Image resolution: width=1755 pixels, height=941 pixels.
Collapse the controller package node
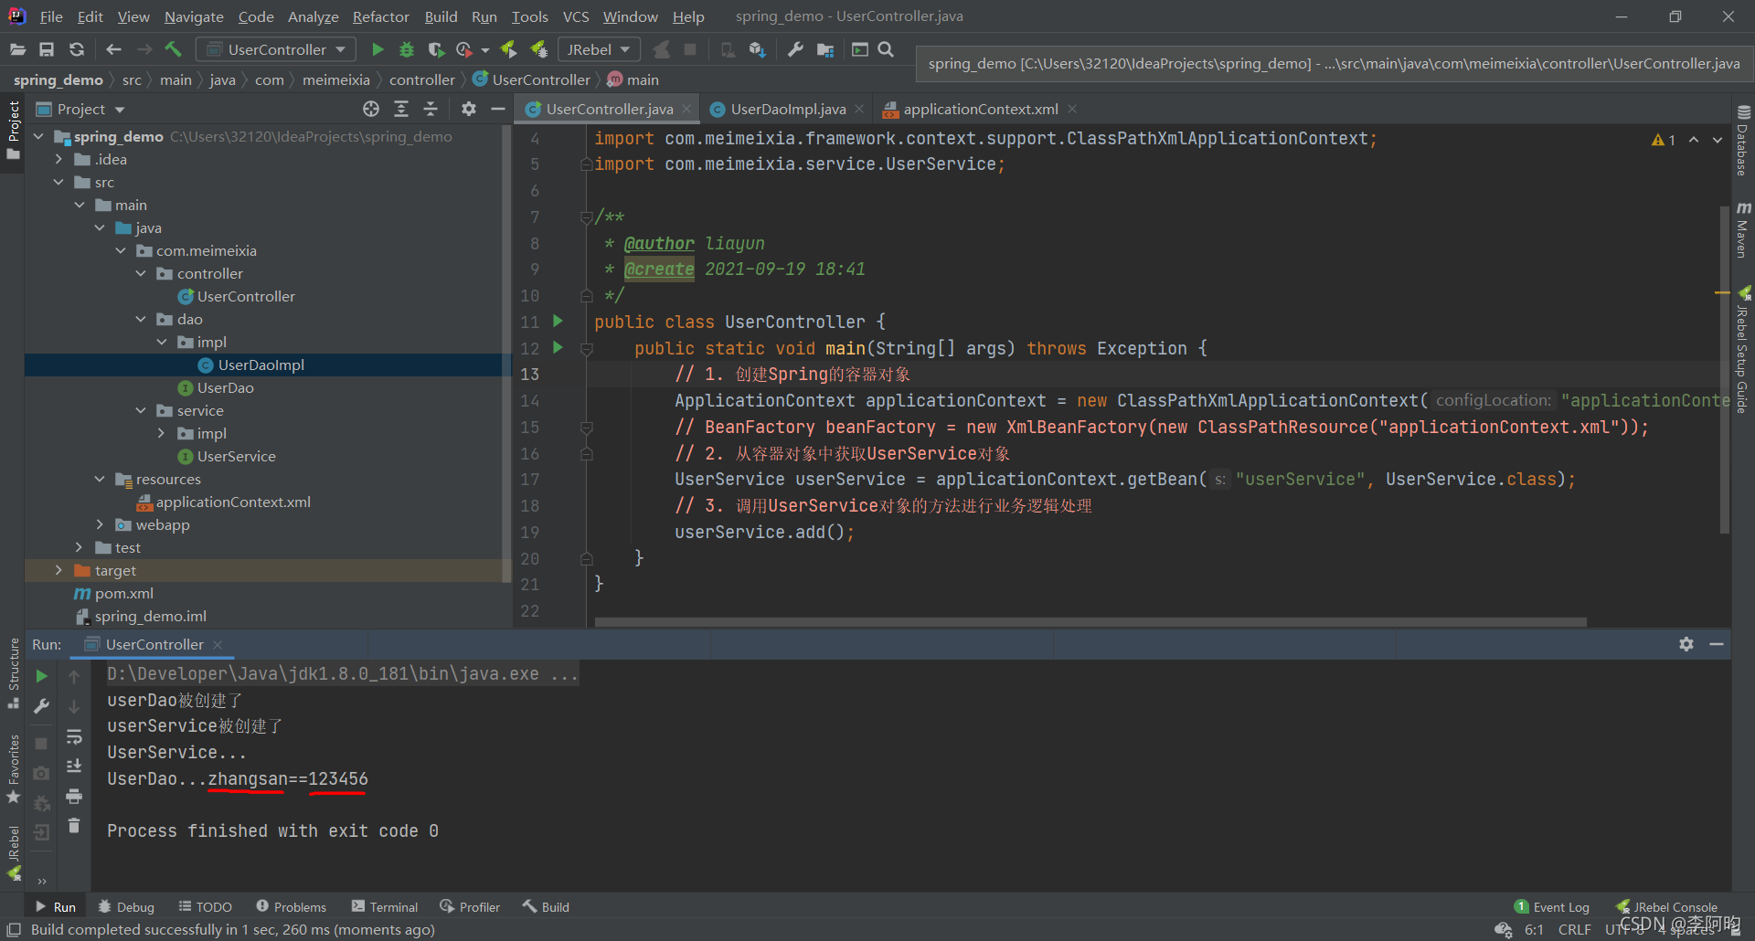[x=141, y=273]
